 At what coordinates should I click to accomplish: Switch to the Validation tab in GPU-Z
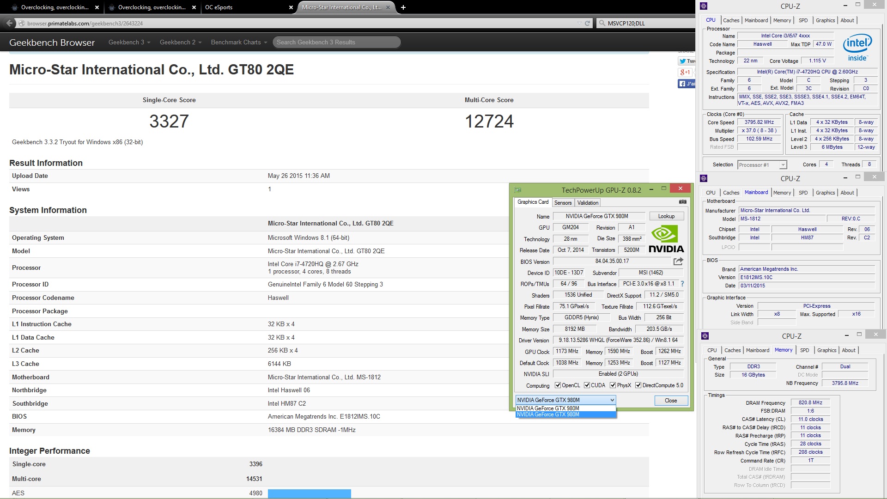[588, 203]
